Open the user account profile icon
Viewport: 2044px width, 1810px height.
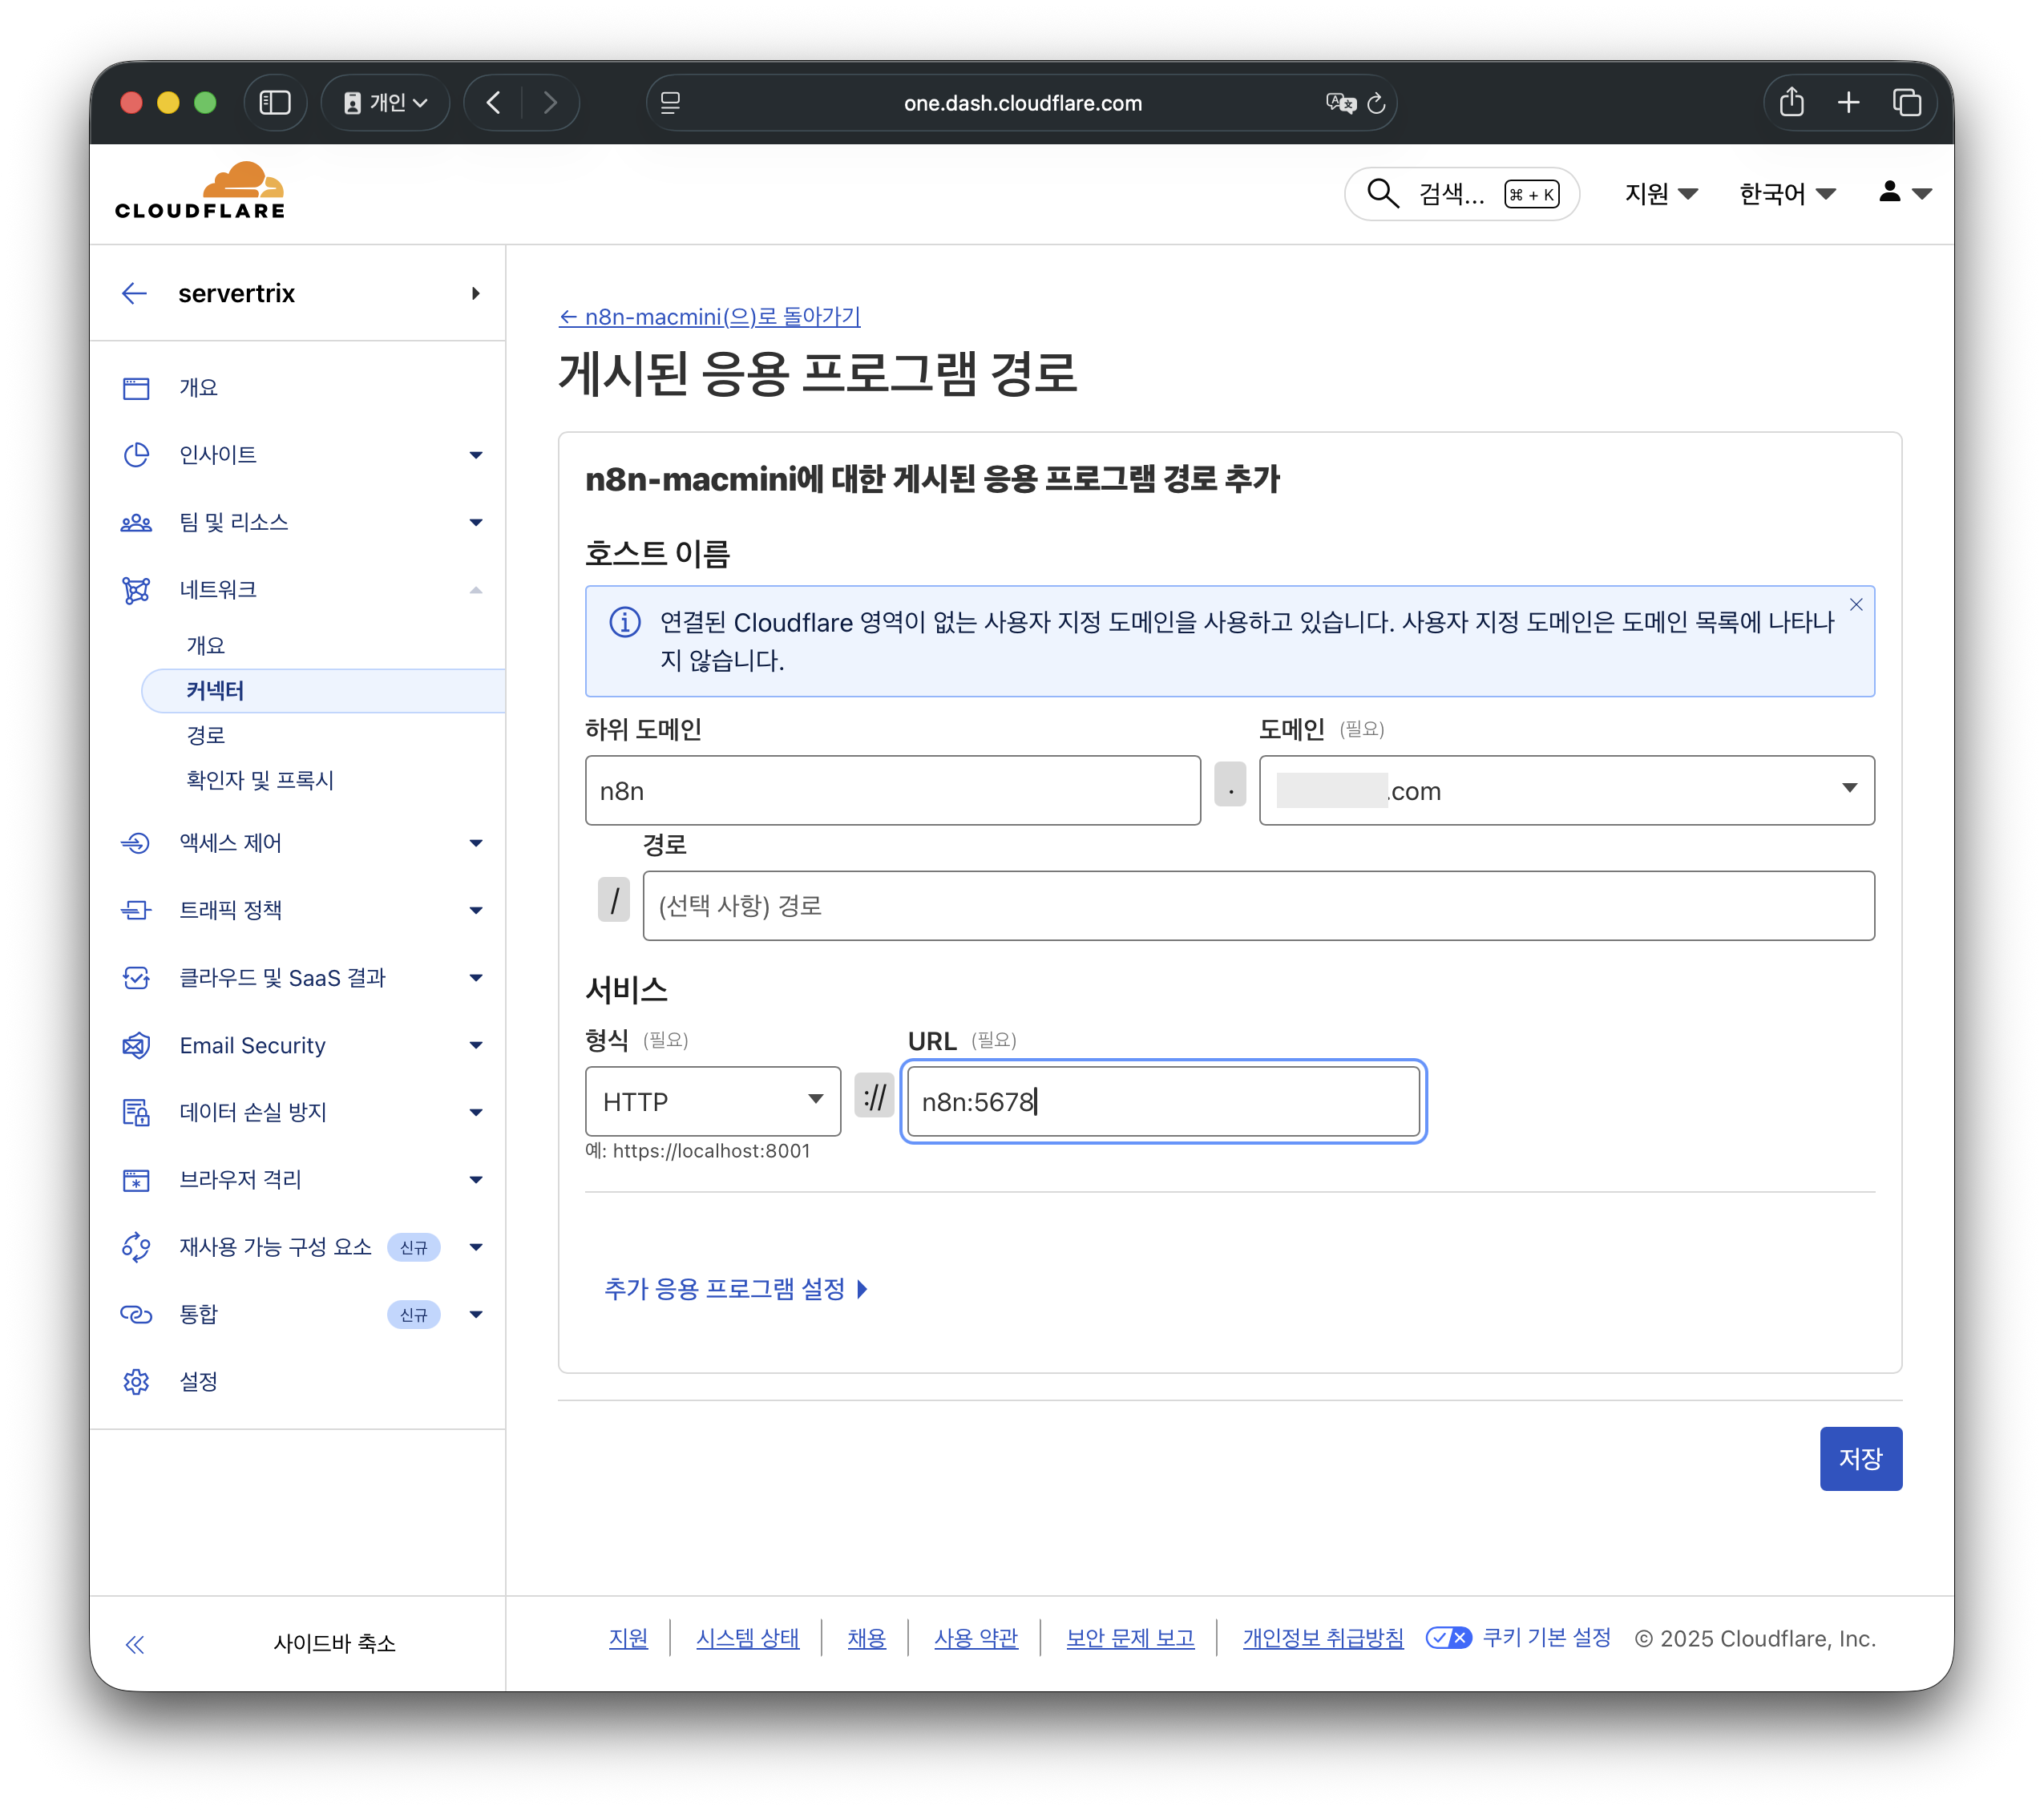coord(1889,192)
